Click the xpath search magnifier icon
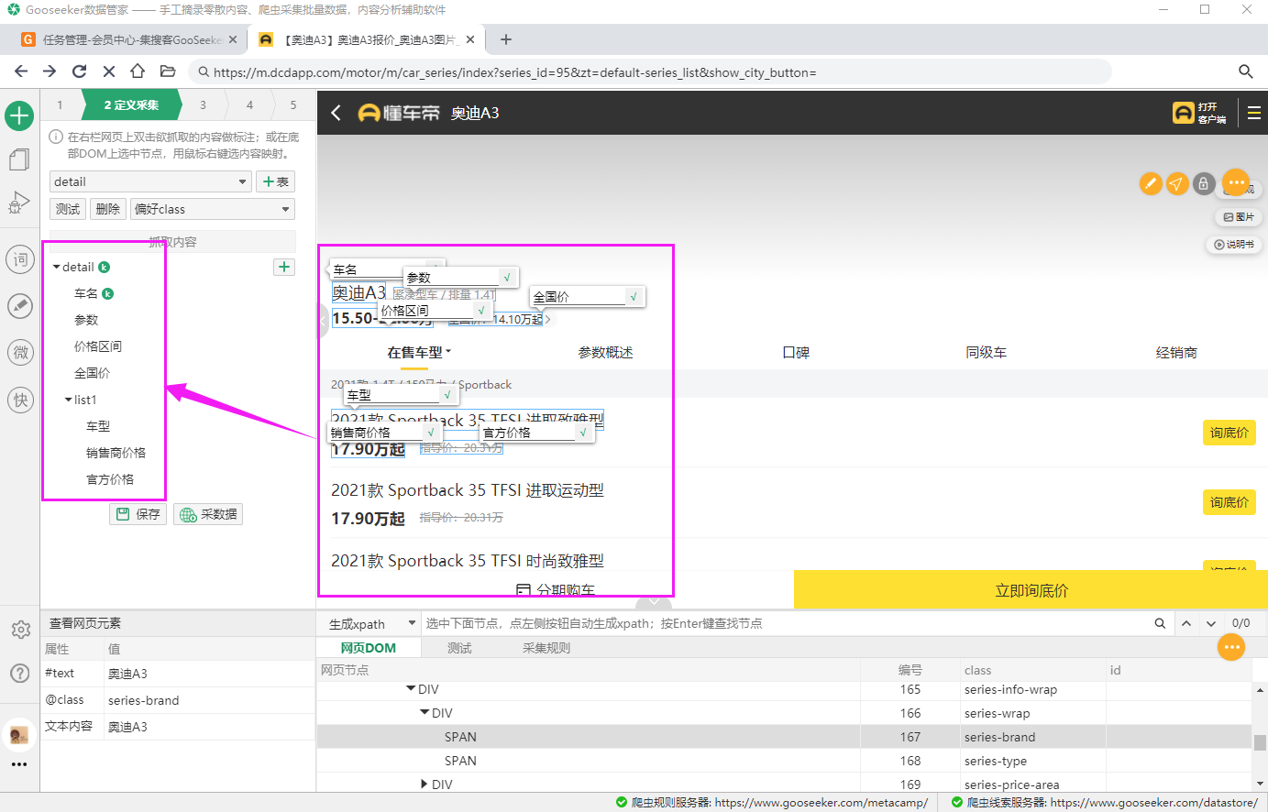The height and width of the screenshot is (812, 1268). tap(1160, 623)
